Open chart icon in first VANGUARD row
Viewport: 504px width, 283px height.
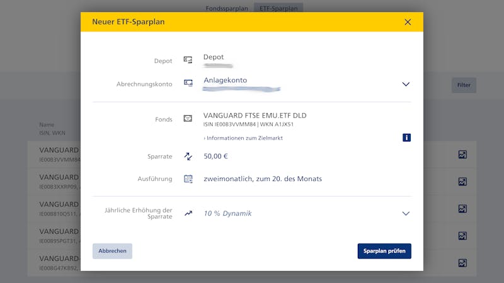pyautogui.click(x=462, y=154)
